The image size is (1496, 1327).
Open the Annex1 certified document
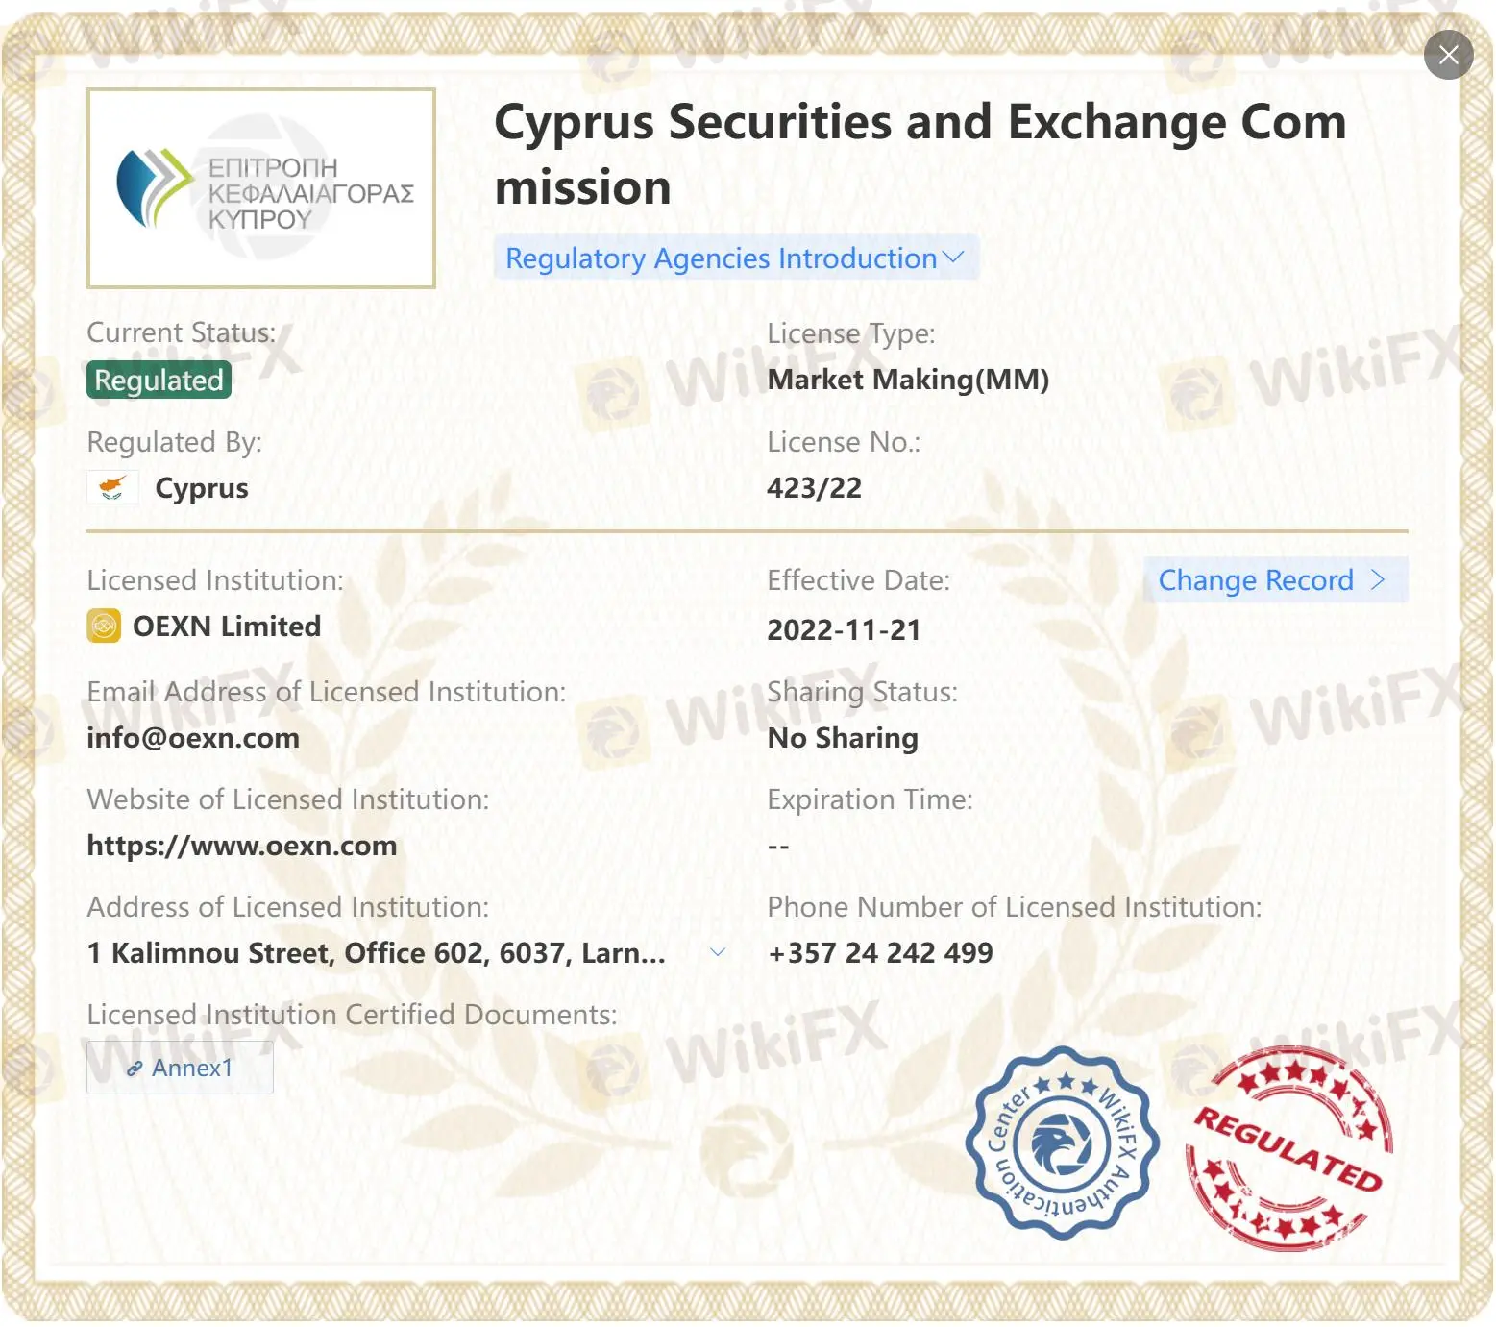click(180, 1068)
